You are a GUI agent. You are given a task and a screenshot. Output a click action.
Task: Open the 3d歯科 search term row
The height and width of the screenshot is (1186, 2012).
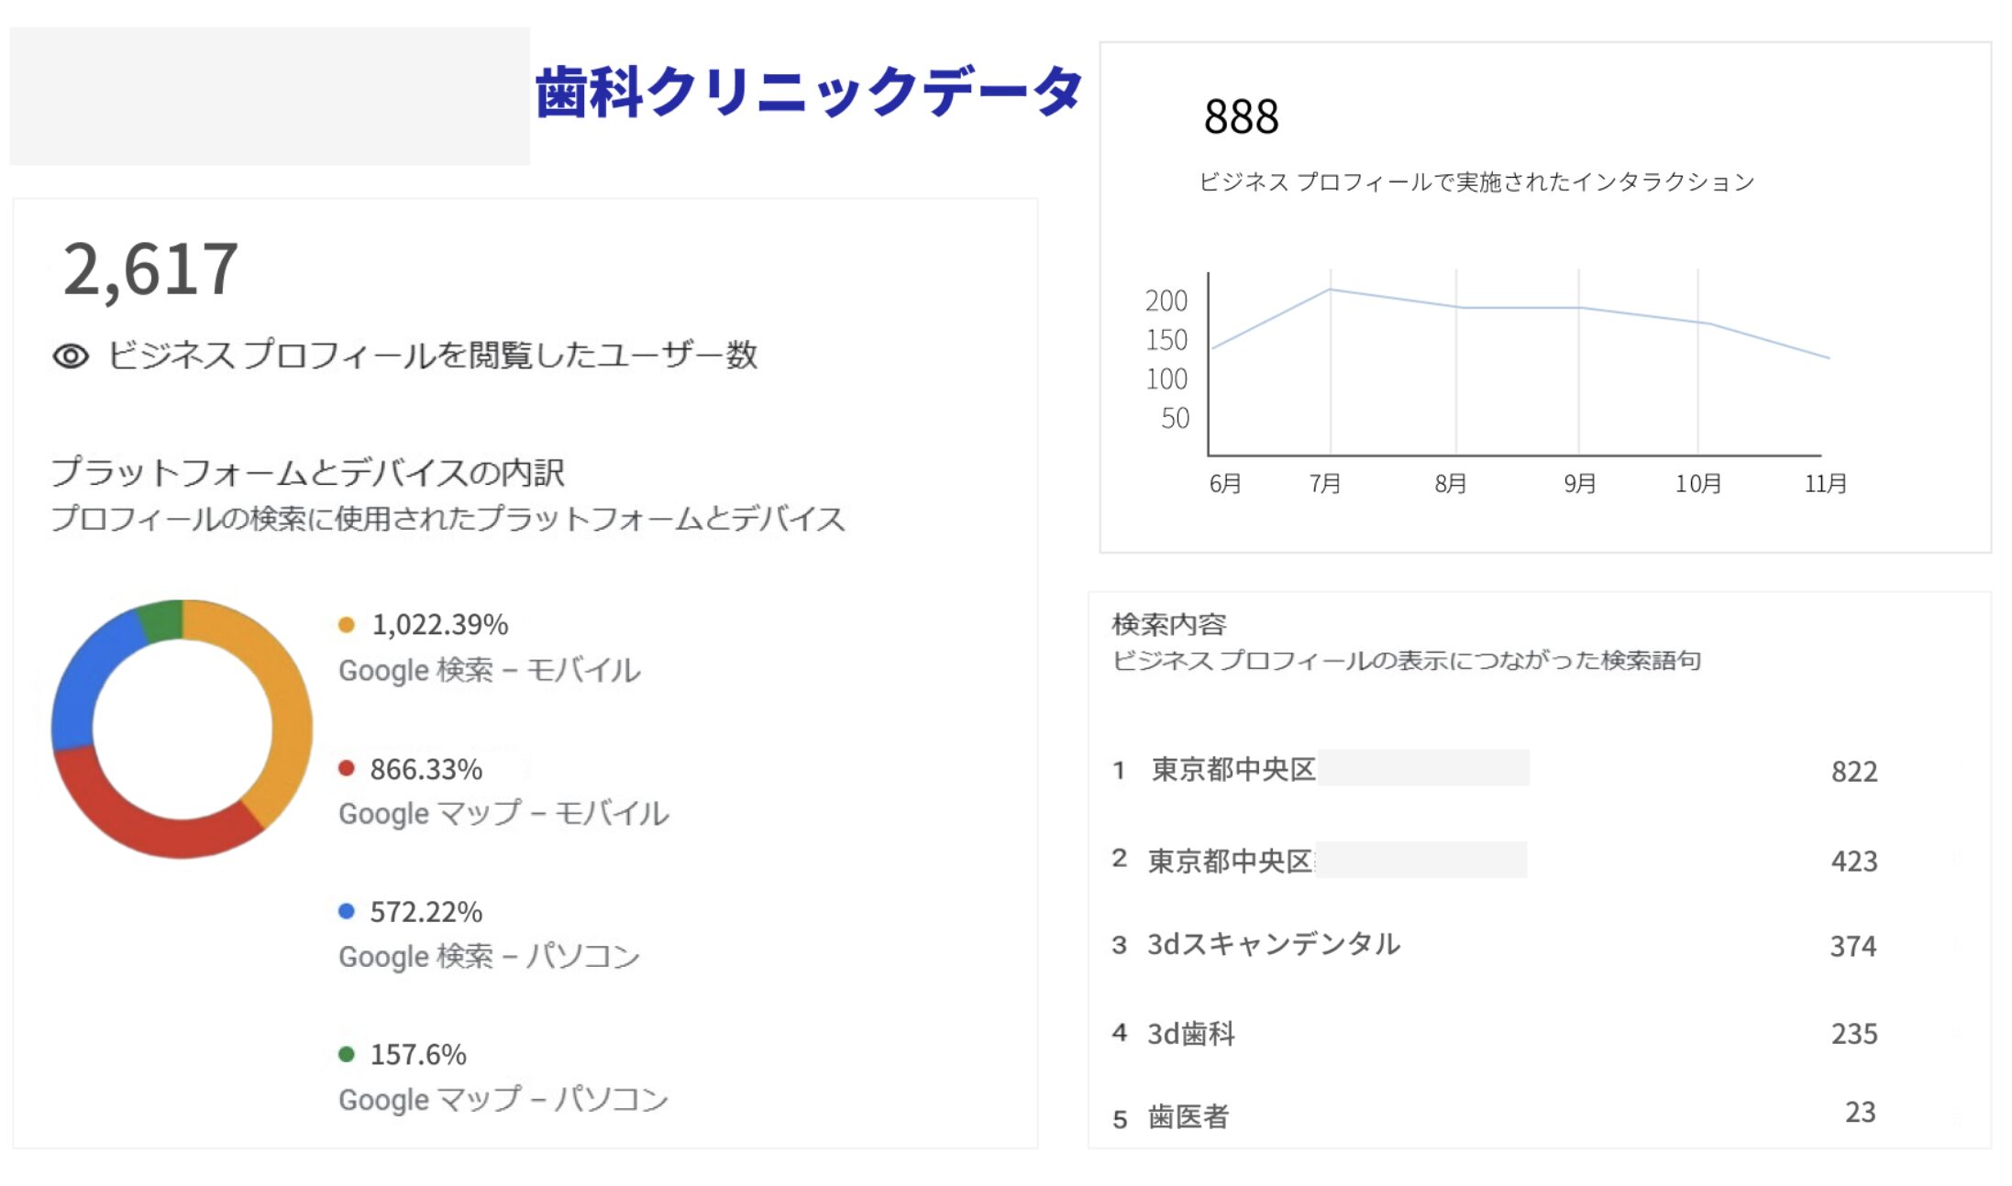1190,1034
